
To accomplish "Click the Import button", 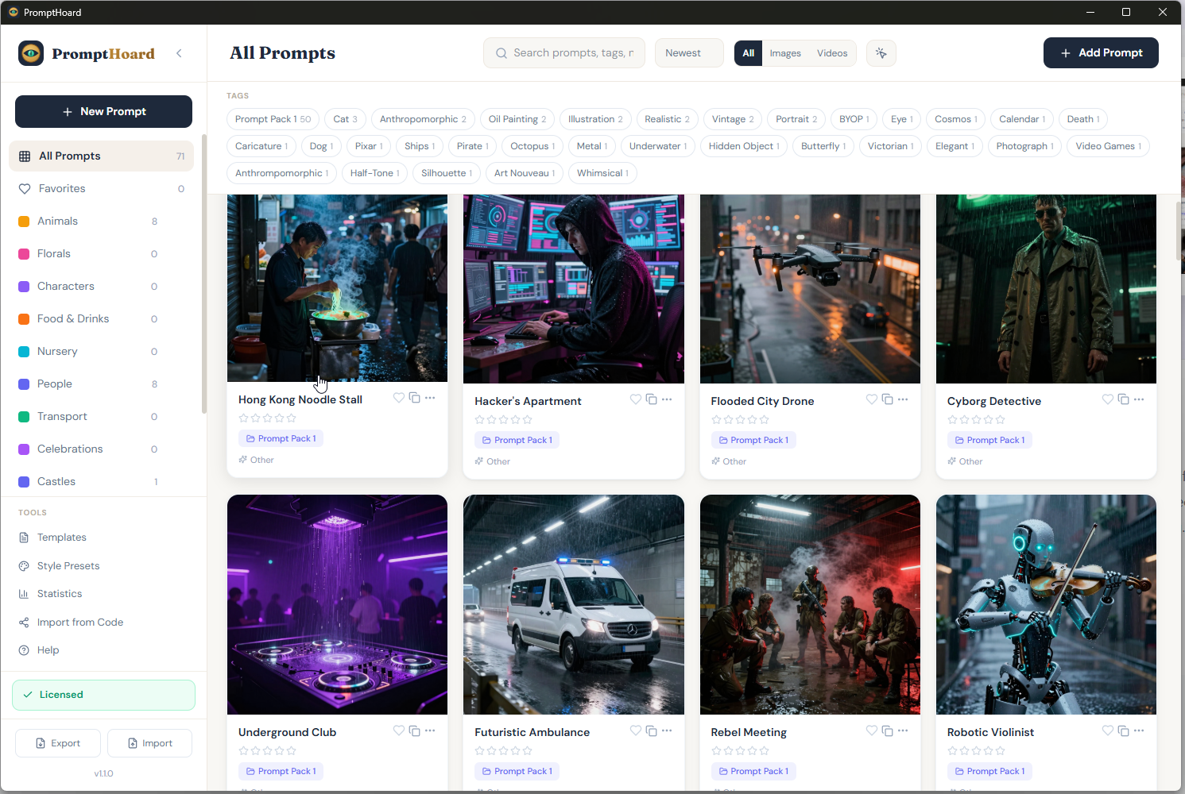I will point(149,743).
